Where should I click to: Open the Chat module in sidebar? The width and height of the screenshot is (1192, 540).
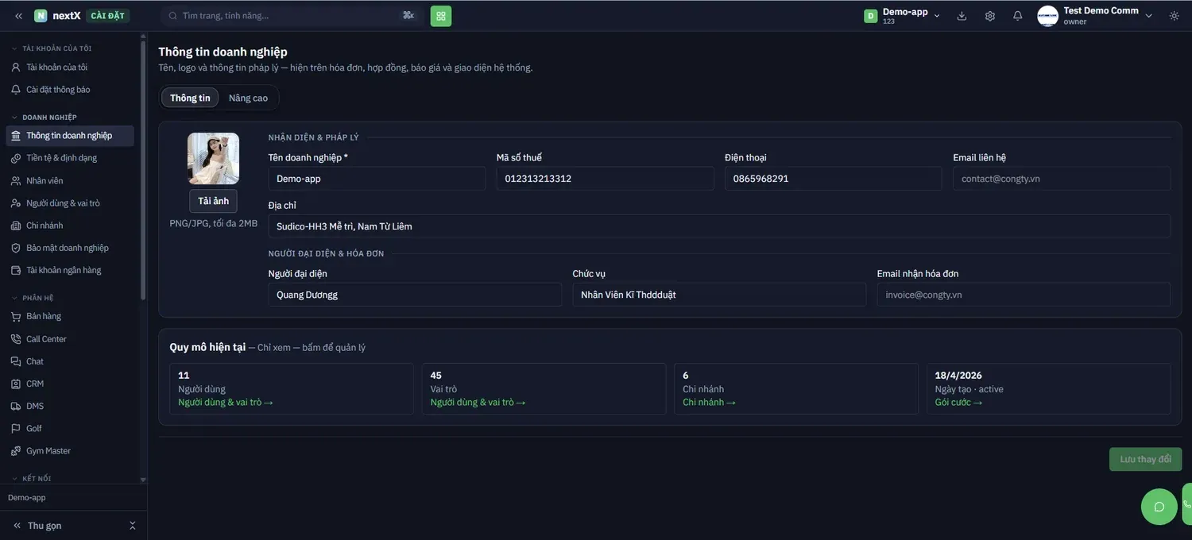coord(70,361)
